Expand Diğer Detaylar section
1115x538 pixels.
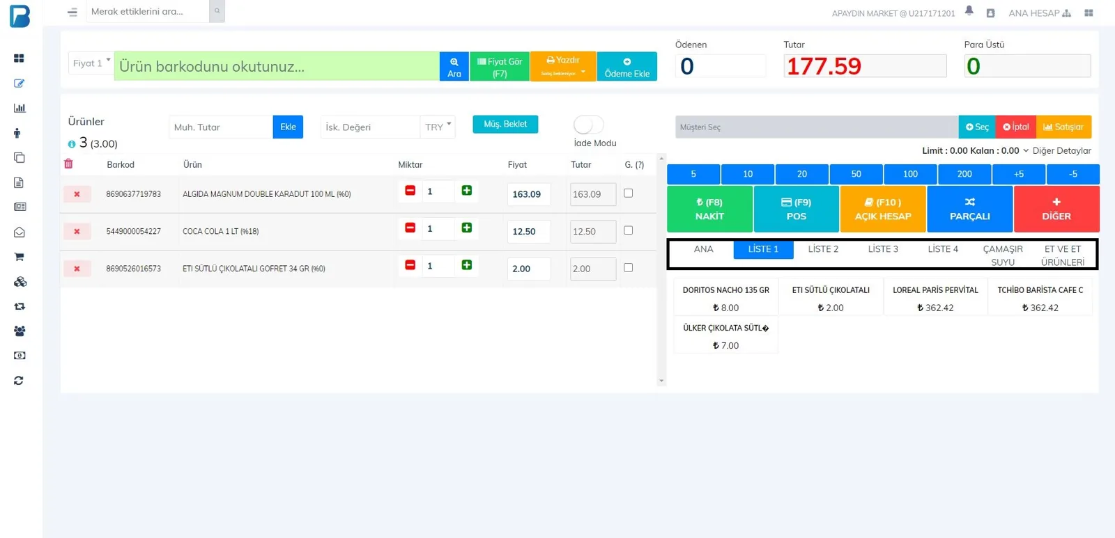pos(1056,150)
